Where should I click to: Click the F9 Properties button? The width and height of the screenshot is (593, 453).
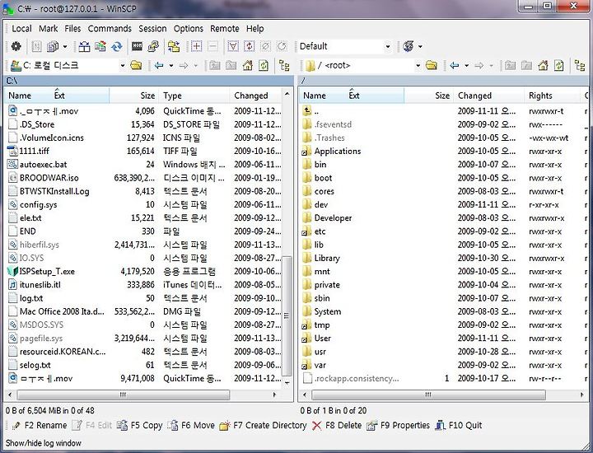[x=399, y=425]
